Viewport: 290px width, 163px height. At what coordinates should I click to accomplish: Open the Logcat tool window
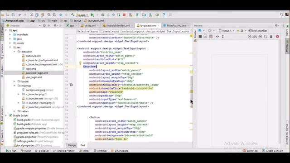coord(42,151)
